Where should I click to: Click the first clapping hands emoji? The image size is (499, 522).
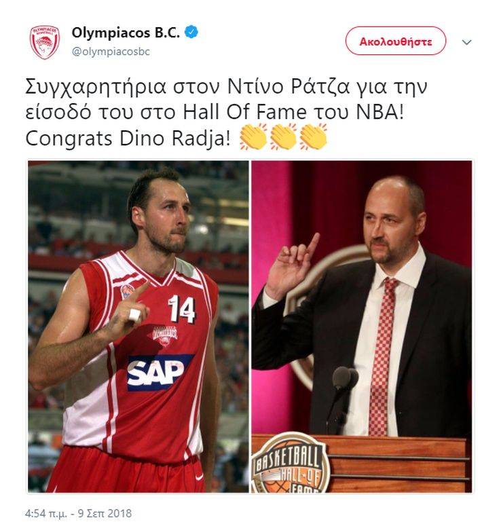(x=254, y=137)
